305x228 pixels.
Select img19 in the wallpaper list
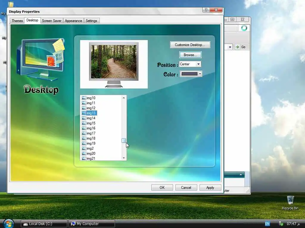(x=91, y=143)
